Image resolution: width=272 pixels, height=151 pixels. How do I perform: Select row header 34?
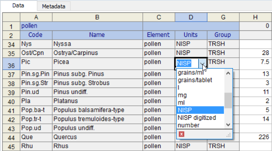pyautogui.click(x=11, y=44)
